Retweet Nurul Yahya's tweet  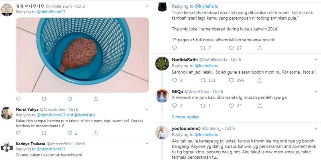44,133
